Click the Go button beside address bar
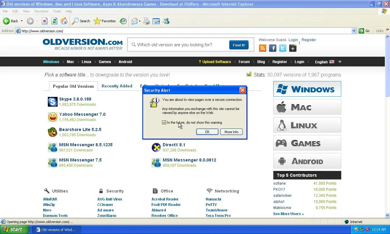 pyautogui.click(x=365, y=31)
